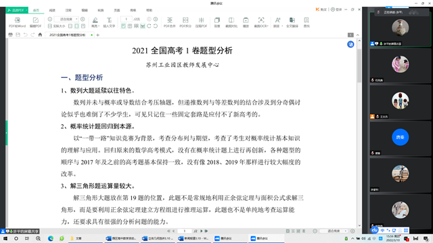433x243 pixels.
Task: Open the 迅读PDF application menu
Action: coord(17,10)
